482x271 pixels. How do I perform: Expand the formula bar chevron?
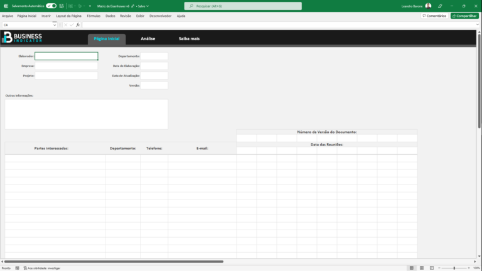(x=478, y=25)
